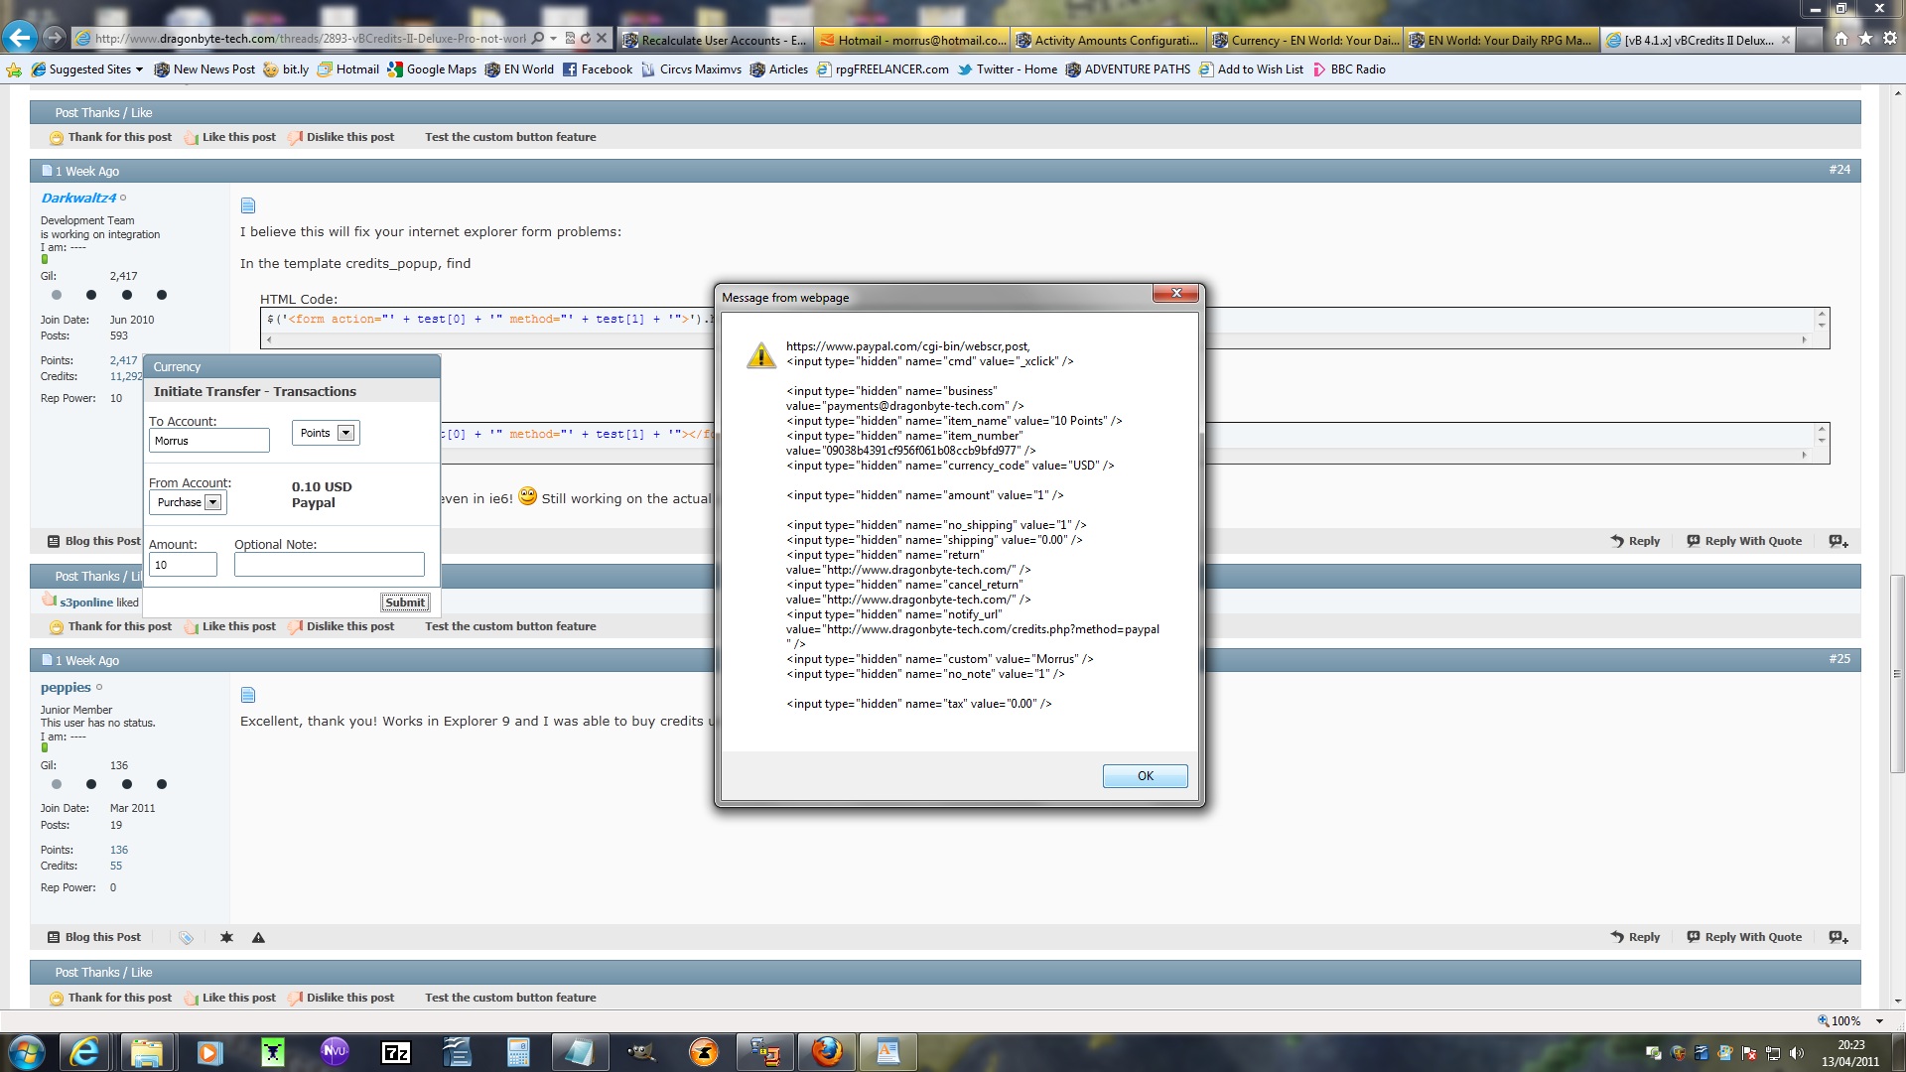
Task: Open the Facebook favorites bar link
Action: [x=598, y=69]
